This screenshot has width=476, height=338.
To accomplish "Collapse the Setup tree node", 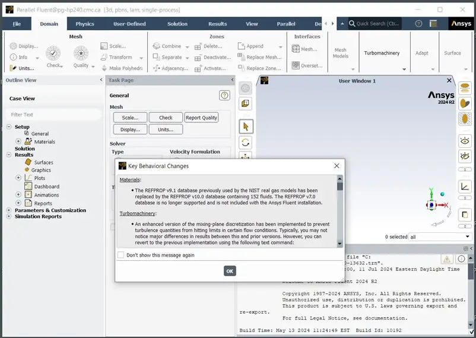I will (9, 127).
